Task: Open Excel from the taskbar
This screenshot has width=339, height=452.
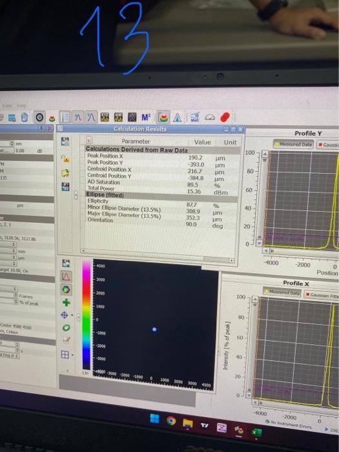Action: click(256, 433)
